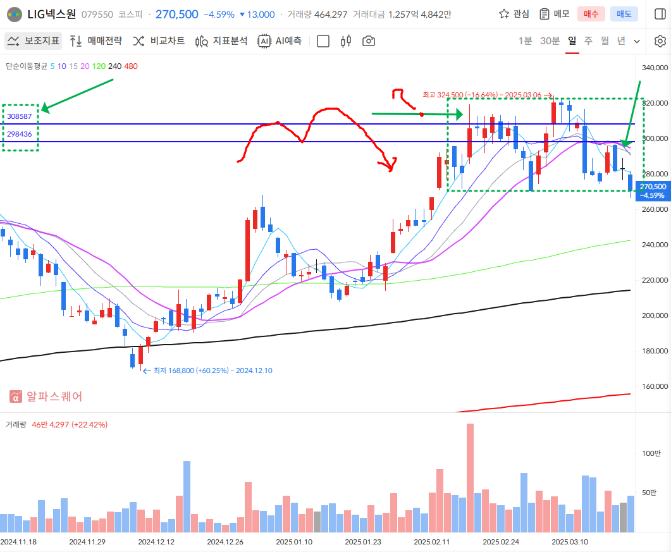Select the 일 daily timeframe
This screenshot has height=552, width=671.
(x=572, y=41)
